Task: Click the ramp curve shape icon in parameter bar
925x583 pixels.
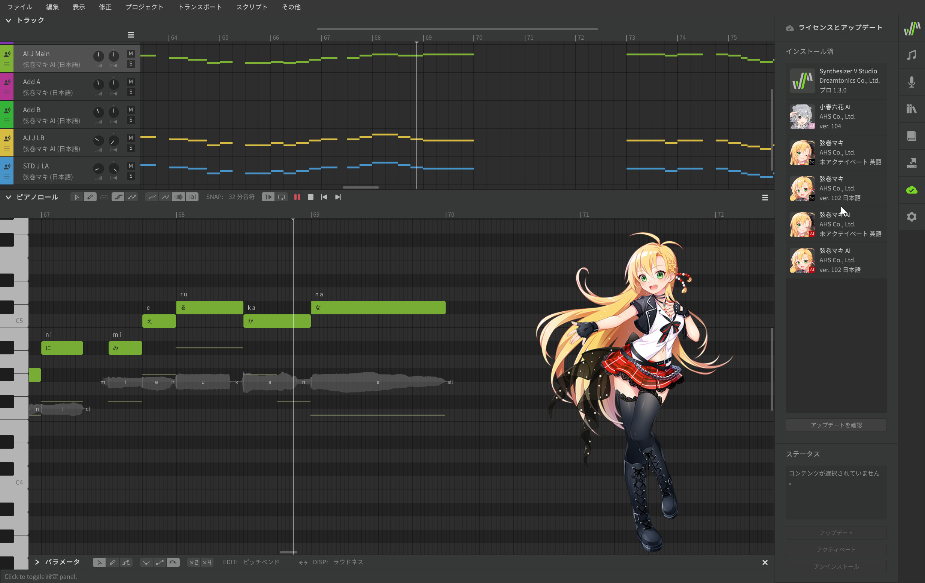Action: click(160, 562)
